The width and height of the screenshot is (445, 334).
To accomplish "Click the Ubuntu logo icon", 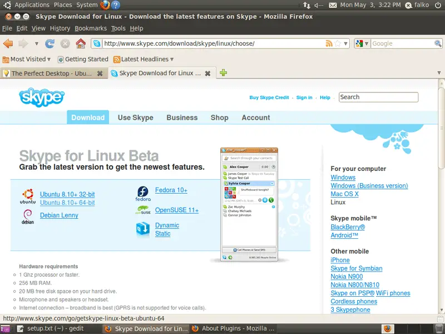I will click(28, 197).
